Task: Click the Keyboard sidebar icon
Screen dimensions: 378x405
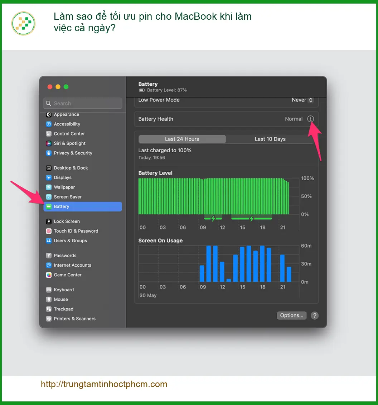Action: point(49,290)
